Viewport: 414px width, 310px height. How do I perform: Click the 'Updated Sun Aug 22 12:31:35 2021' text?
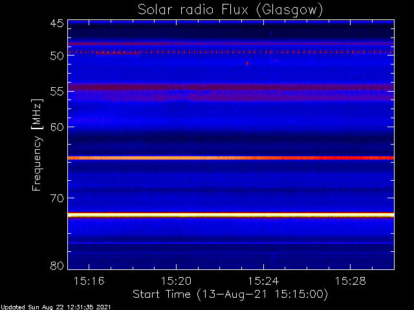point(56,307)
